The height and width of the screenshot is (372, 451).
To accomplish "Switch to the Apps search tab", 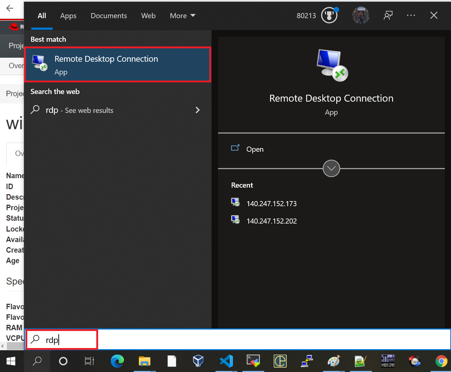I will (68, 16).
